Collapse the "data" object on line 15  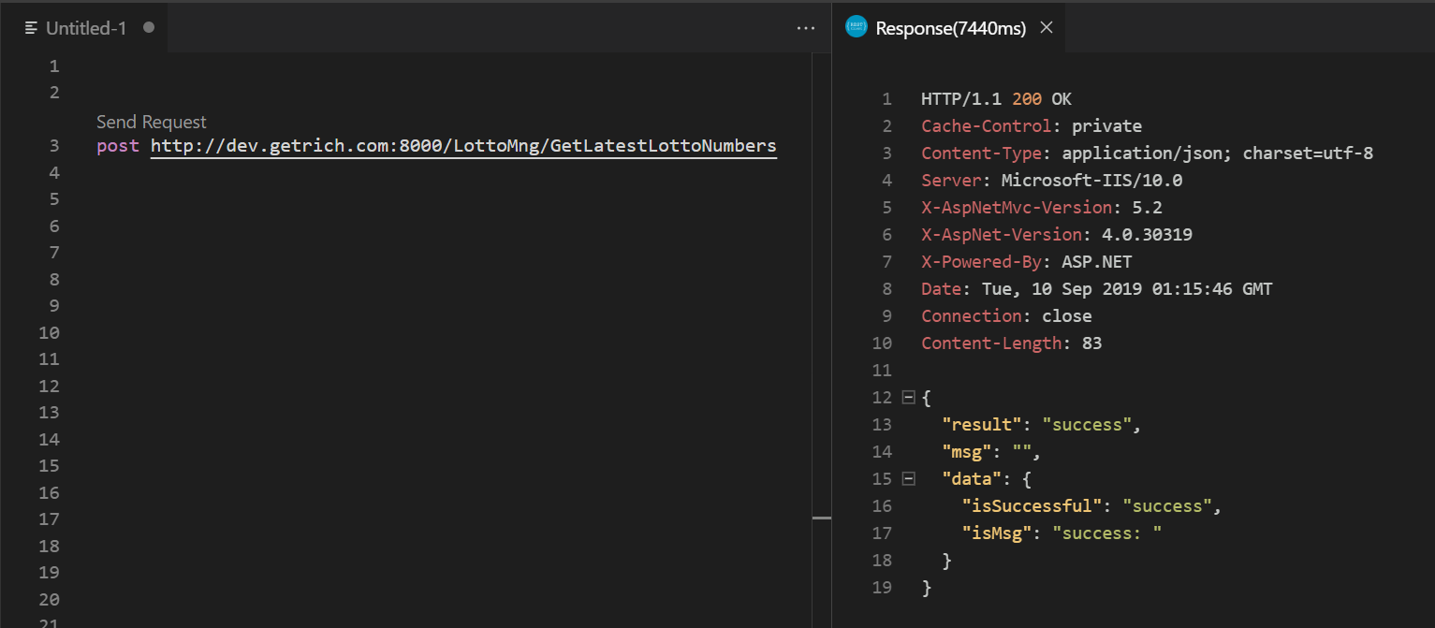[x=907, y=478]
